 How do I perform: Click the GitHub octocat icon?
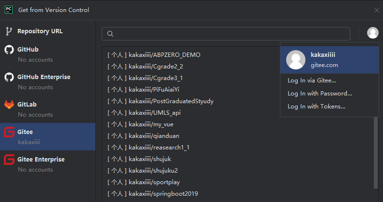tap(9, 50)
